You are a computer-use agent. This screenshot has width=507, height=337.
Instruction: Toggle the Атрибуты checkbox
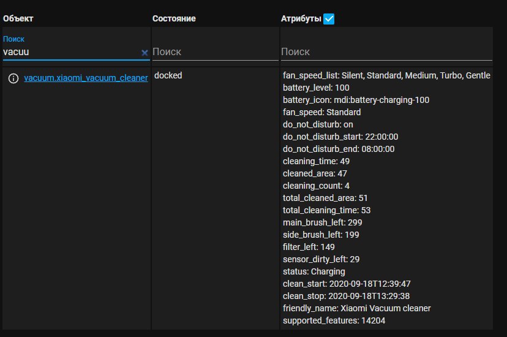click(329, 19)
